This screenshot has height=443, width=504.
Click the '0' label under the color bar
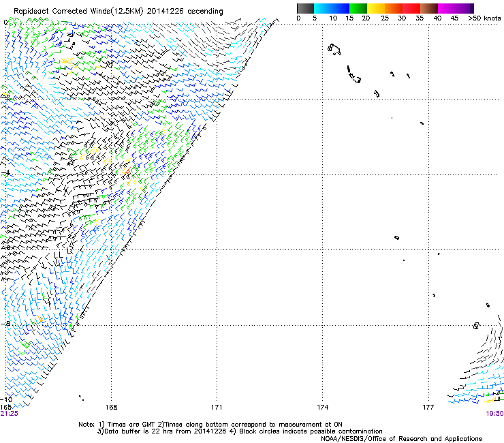coord(298,18)
